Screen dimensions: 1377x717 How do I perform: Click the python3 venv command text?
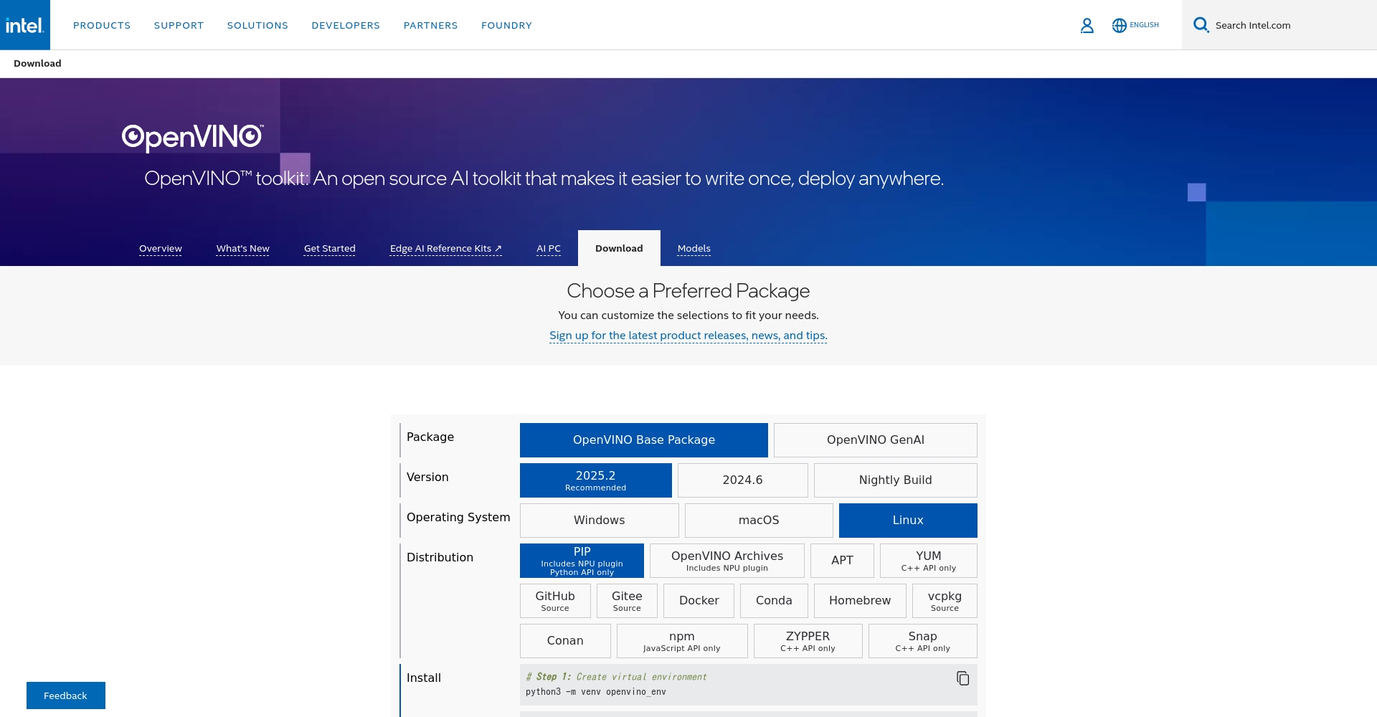click(x=596, y=692)
